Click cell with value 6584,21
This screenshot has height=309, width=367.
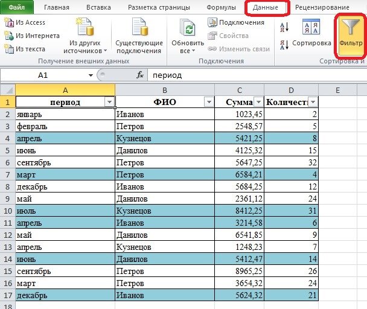tap(239, 174)
